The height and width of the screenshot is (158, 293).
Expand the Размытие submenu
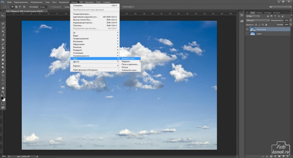pos(95,47)
